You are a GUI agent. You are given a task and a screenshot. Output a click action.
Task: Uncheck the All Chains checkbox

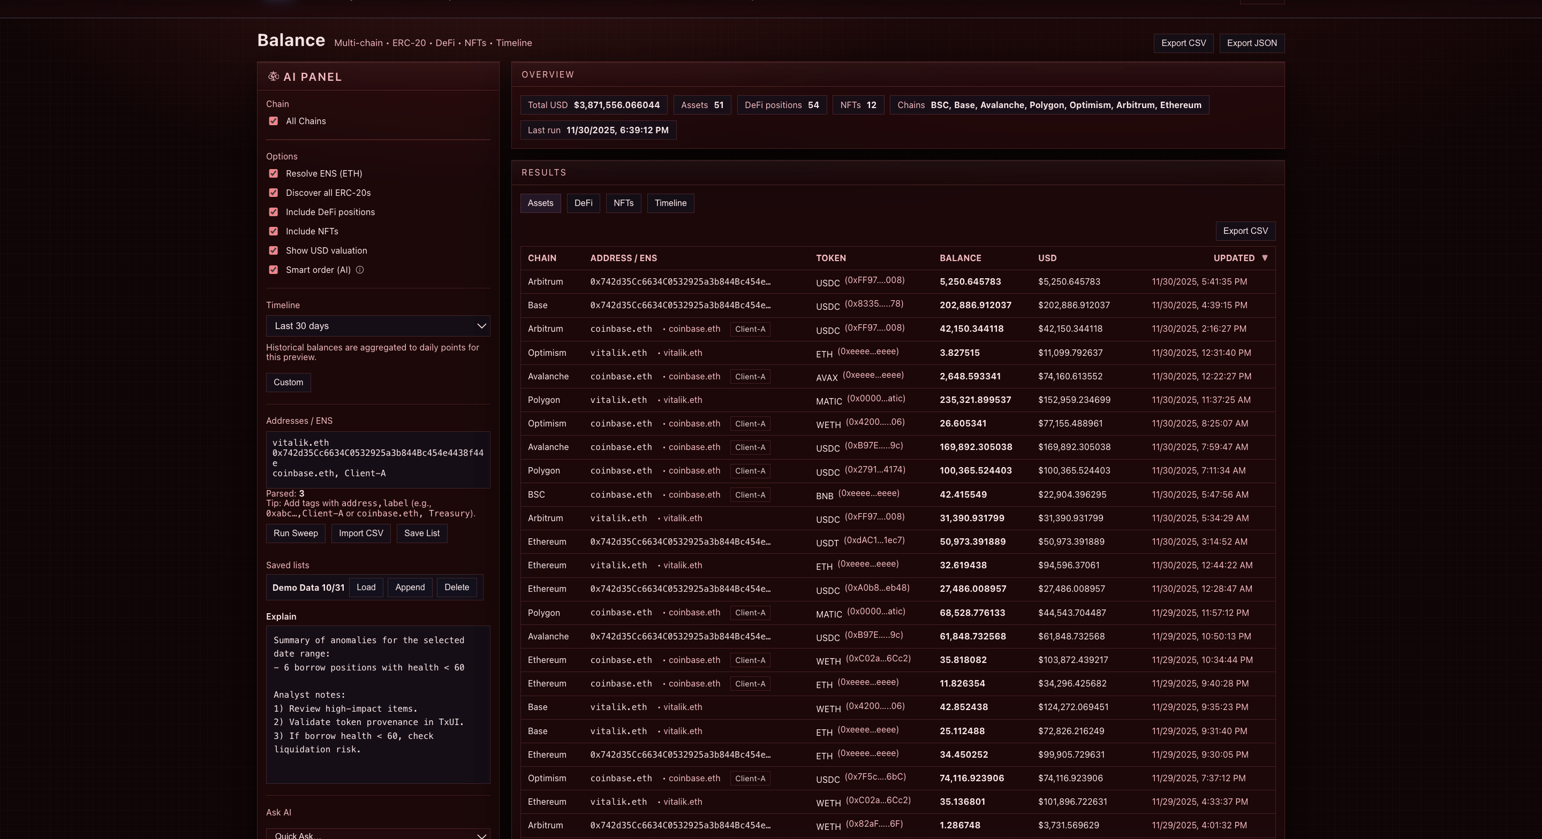coord(274,121)
